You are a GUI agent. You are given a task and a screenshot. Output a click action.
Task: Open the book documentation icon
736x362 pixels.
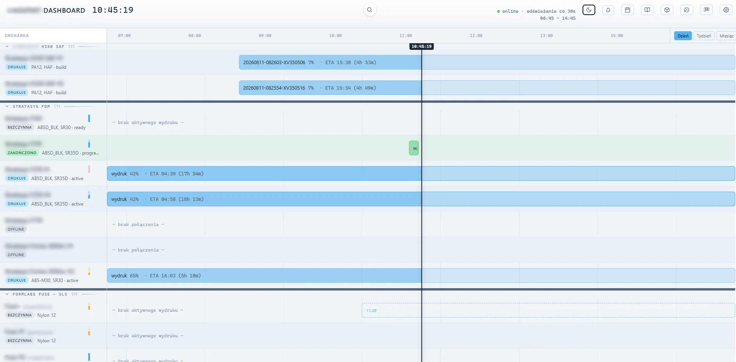tap(647, 10)
